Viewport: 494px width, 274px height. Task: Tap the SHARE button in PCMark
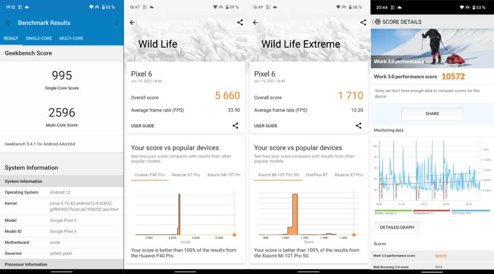pos(432,114)
